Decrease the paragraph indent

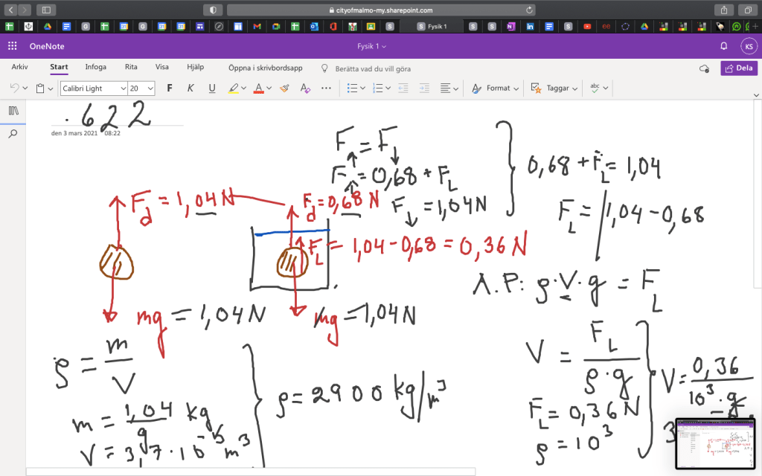tap(403, 88)
